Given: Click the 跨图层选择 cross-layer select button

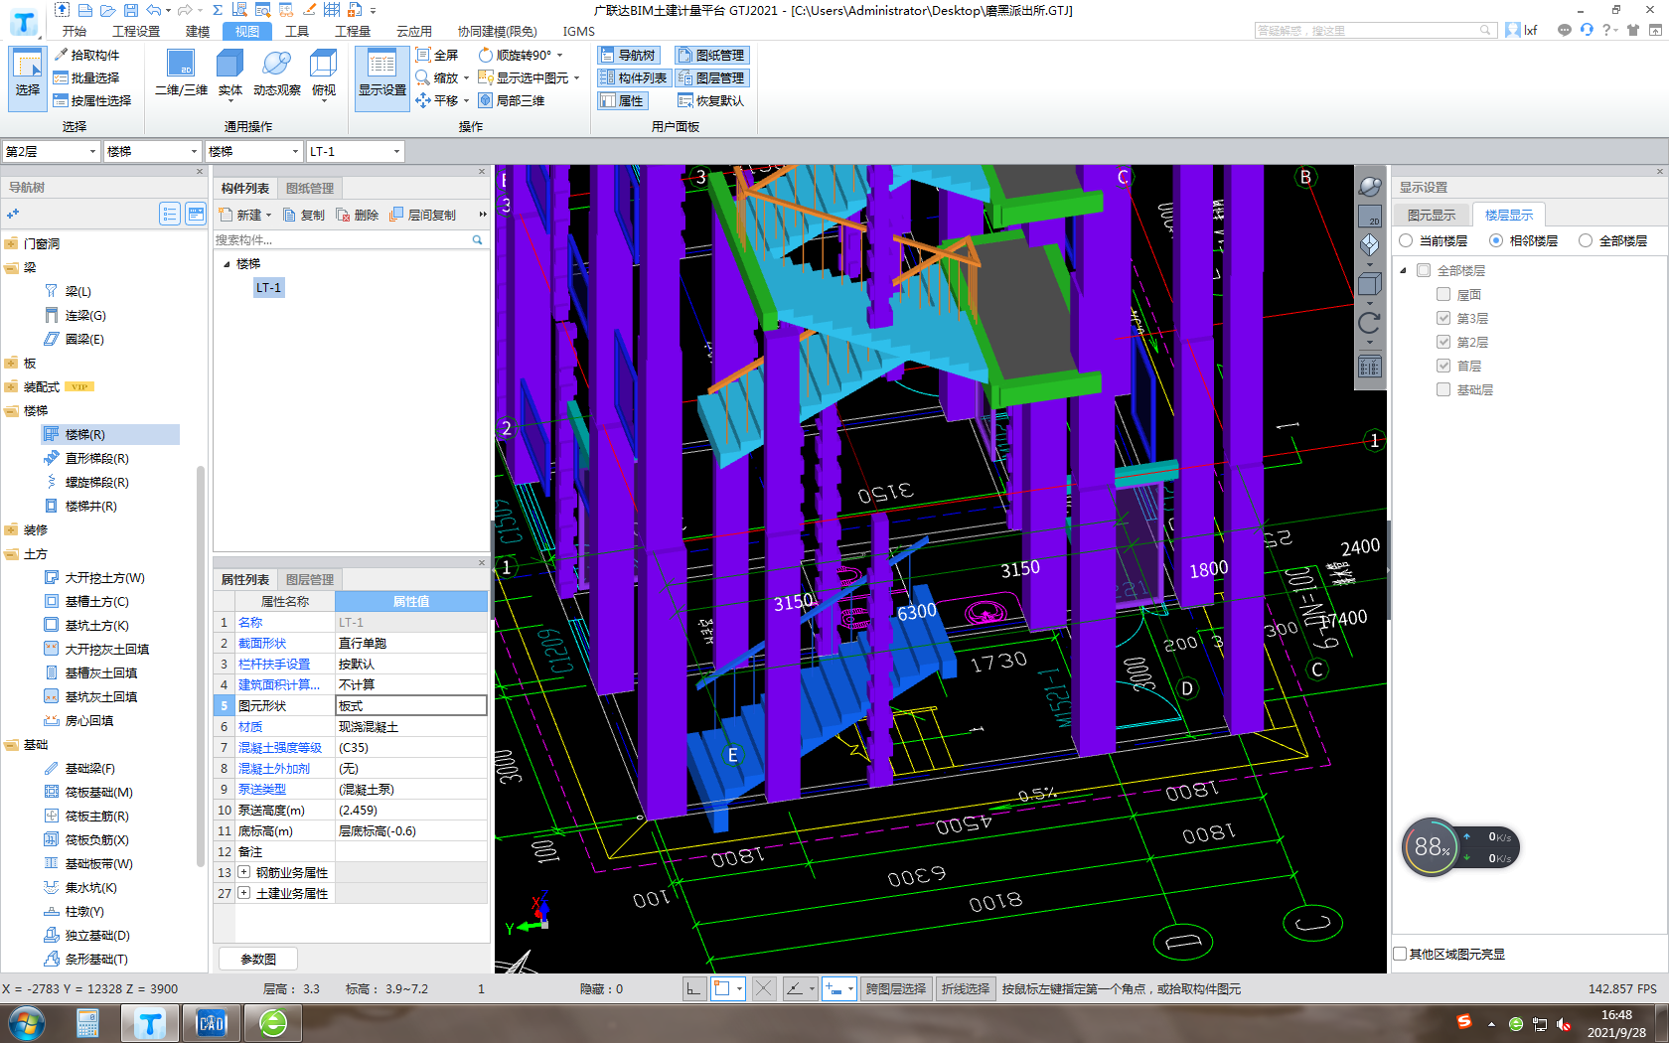Looking at the screenshot, I should [895, 988].
